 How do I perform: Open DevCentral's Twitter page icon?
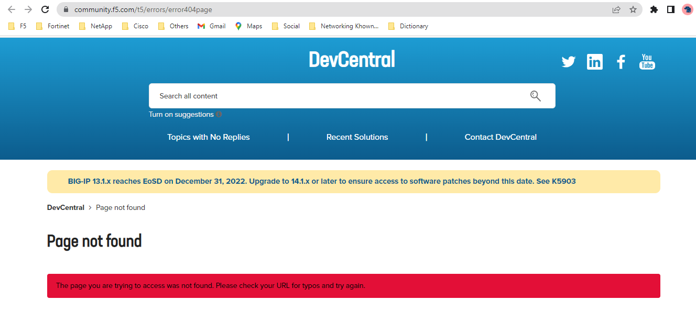coord(569,62)
